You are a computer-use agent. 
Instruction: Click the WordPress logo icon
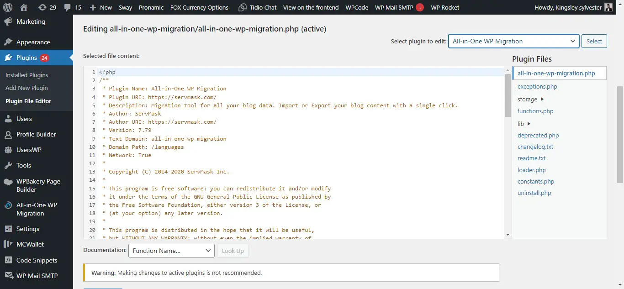8,7
